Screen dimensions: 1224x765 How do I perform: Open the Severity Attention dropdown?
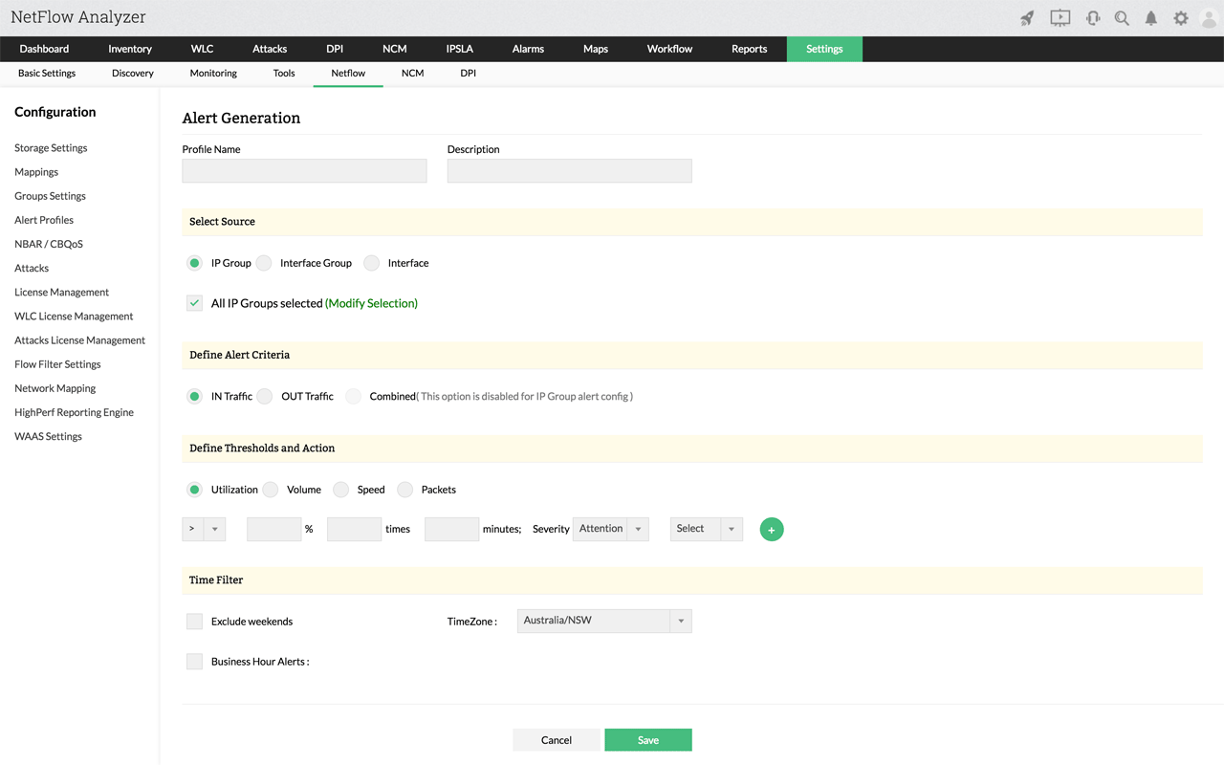[611, 529]
